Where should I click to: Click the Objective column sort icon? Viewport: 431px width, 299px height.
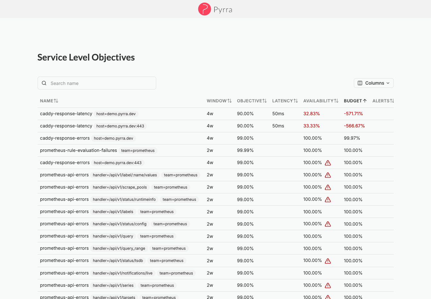click(265, 101)
